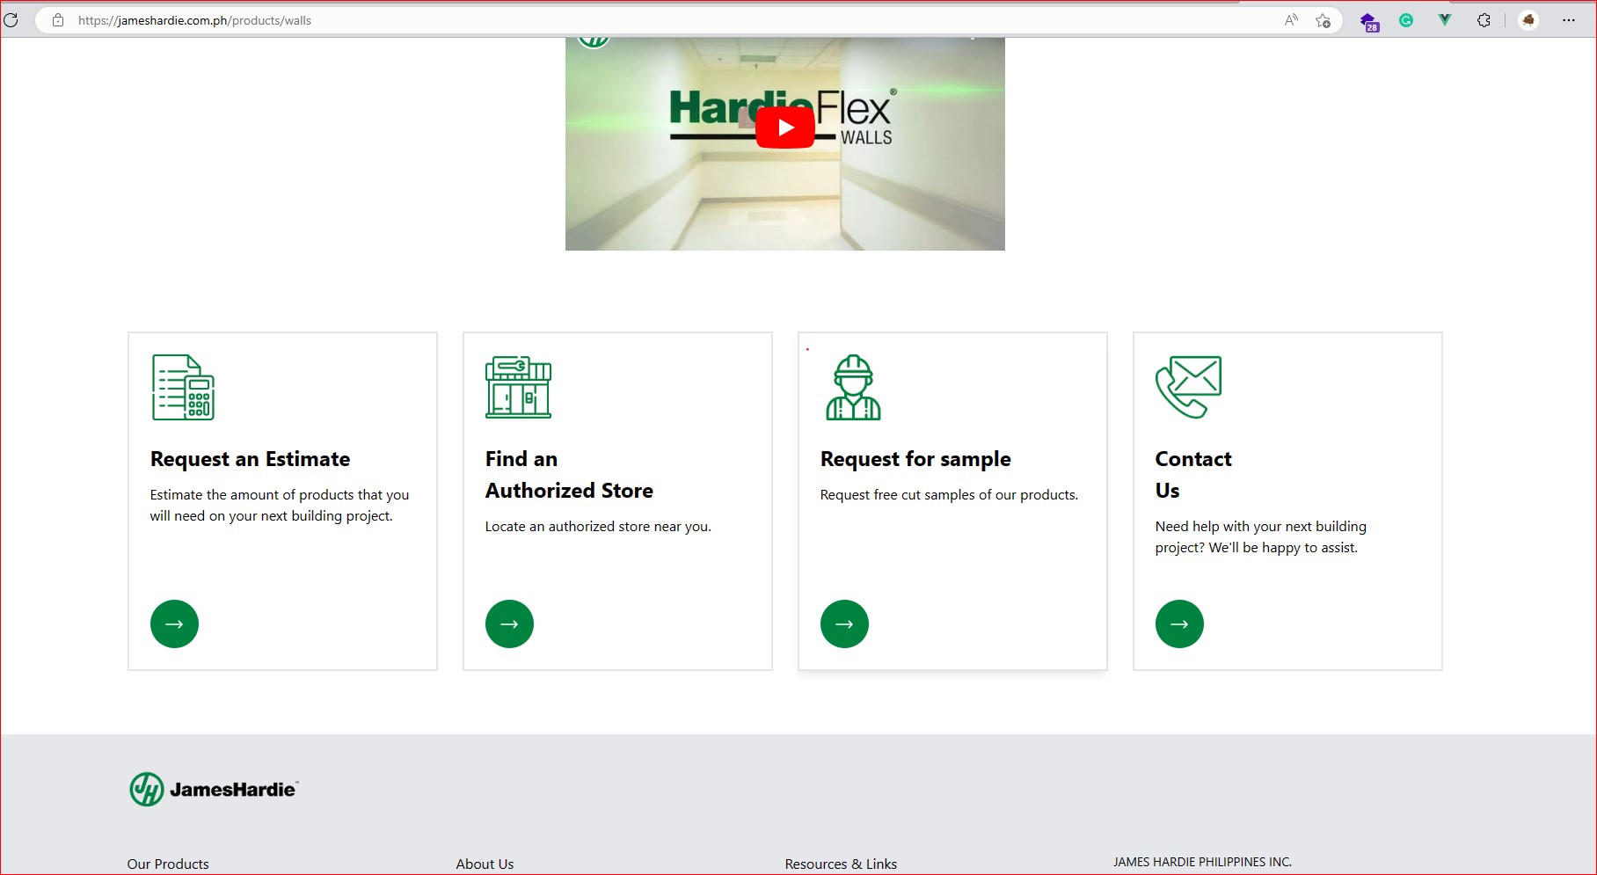Click the Contact Us phone envelope icon
Screen dimensions: 1597x875
pos(1188,387)
